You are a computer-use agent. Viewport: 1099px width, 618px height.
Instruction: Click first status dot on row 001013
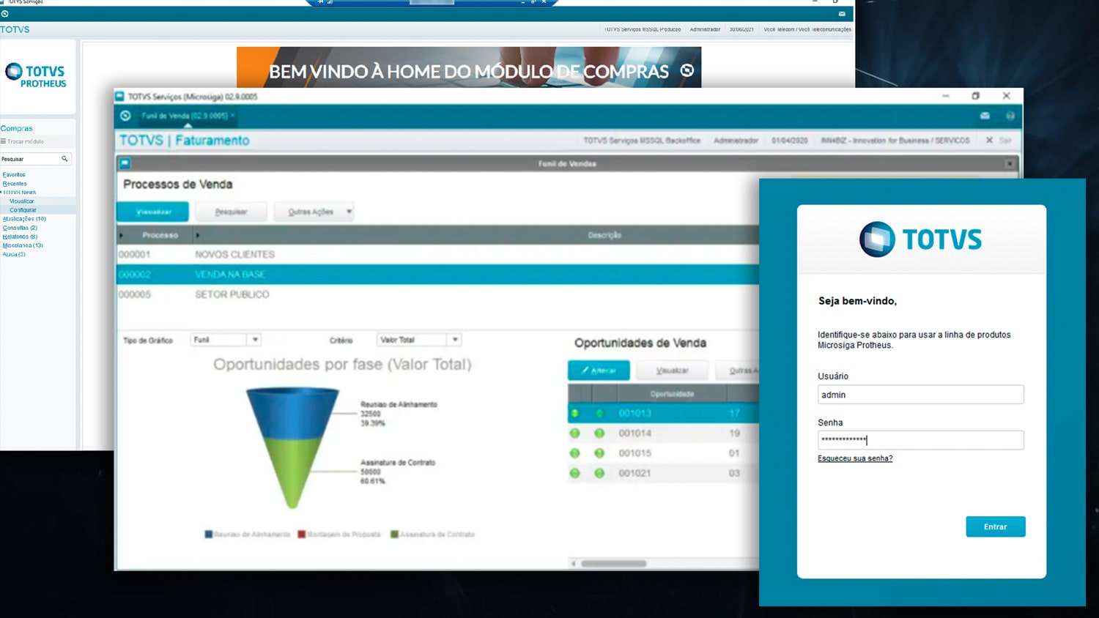click(x=574, y=413)
